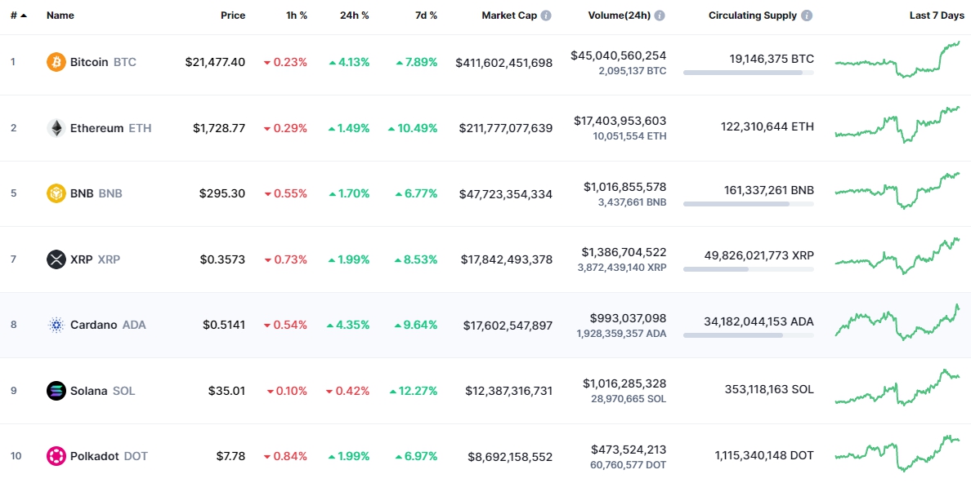Click the Circulating Supply info icon
Screen dimensions: 971x483
[x=807, y=16]
